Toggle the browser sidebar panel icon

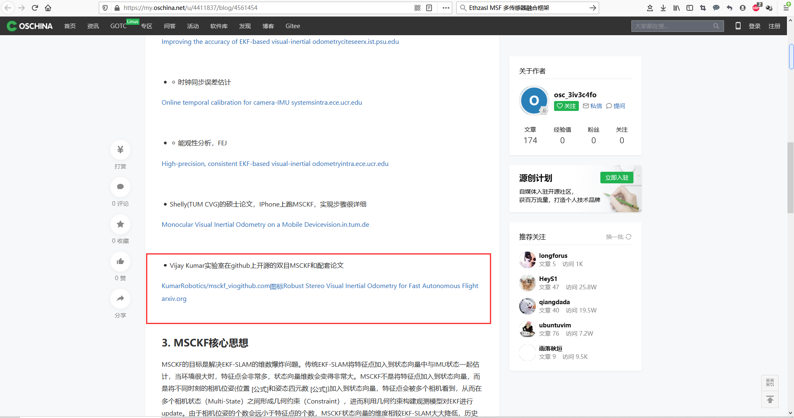[689, 7]
